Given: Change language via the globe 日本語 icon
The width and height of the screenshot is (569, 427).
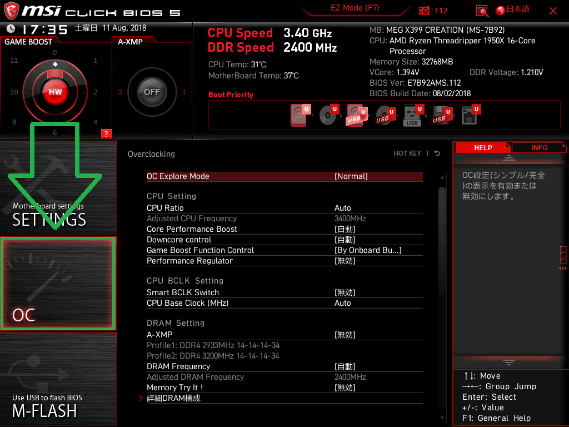Looking at the screenshot, I should point(513,10).
